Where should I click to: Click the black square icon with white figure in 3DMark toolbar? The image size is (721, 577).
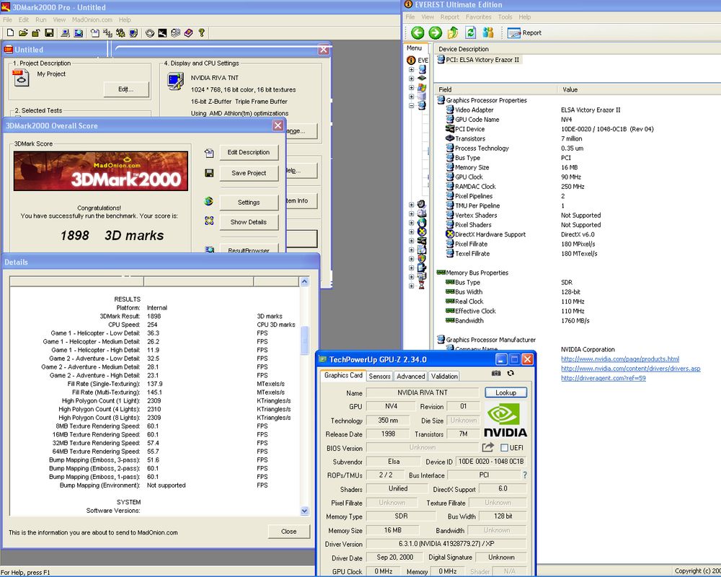tap(162, 32)
